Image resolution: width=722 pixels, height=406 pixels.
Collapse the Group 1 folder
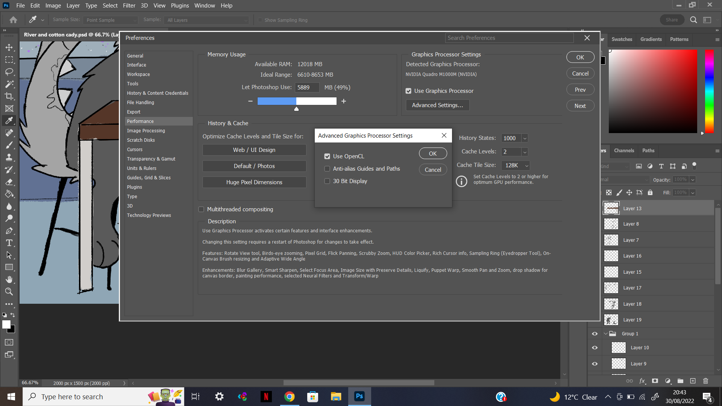click(605, 333)
